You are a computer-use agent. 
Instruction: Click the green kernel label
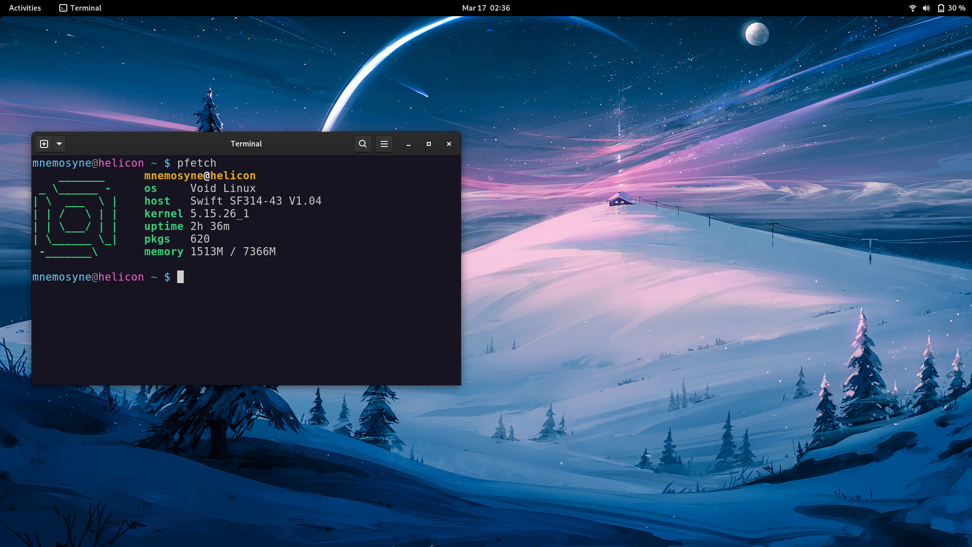[x=164, y=214]
